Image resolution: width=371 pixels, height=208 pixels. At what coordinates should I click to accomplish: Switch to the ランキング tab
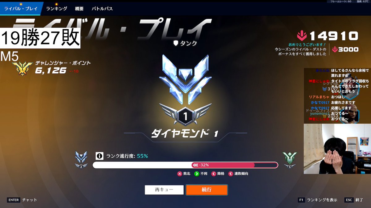tap(57, 9)
